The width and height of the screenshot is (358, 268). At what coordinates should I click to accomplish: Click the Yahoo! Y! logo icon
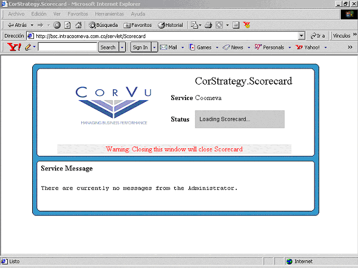click(x=11, y=47)
